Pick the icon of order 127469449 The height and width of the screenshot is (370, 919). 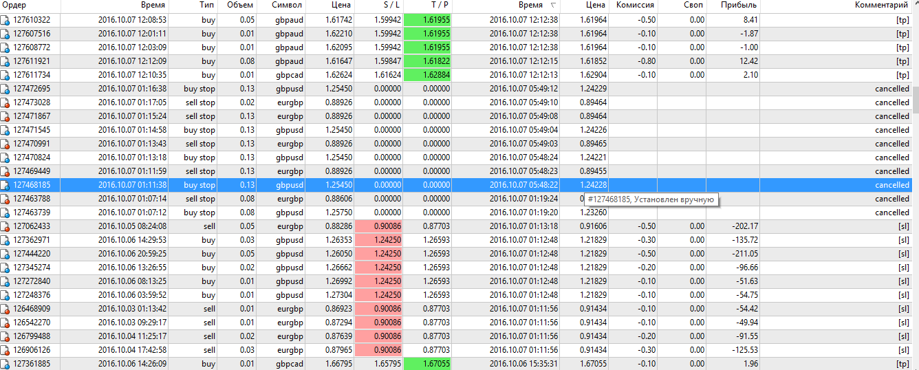tap(6, 171)
